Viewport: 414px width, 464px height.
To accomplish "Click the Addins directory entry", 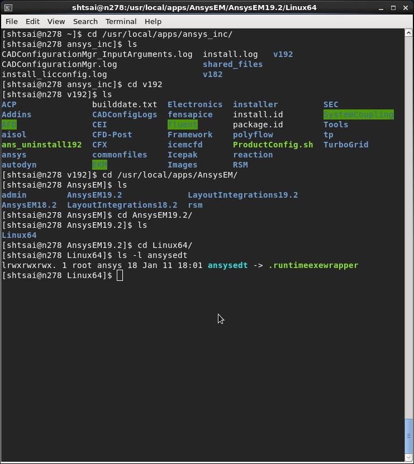I will coord(16,114).
